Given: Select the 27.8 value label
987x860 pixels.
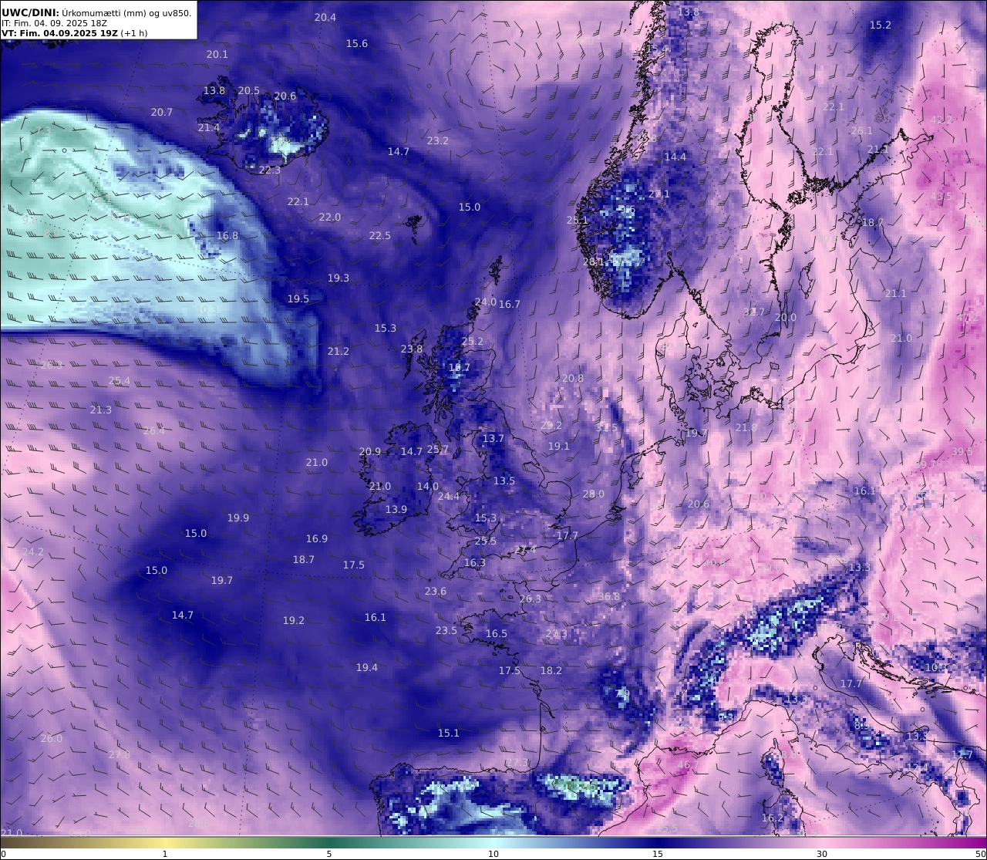Looking at the screenshot, I should pos(120,754).
